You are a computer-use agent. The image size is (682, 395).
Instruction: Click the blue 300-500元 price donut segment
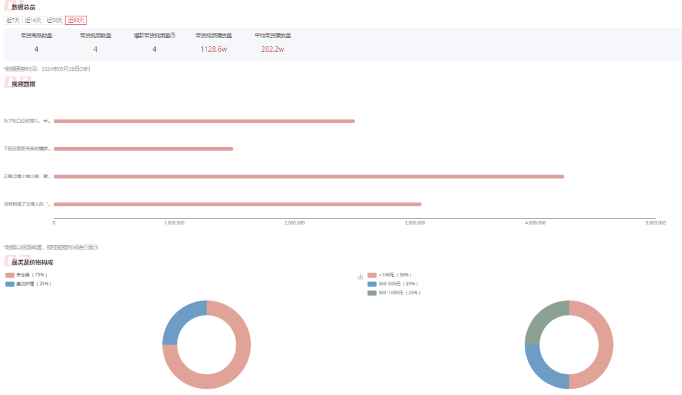[542, 371]
